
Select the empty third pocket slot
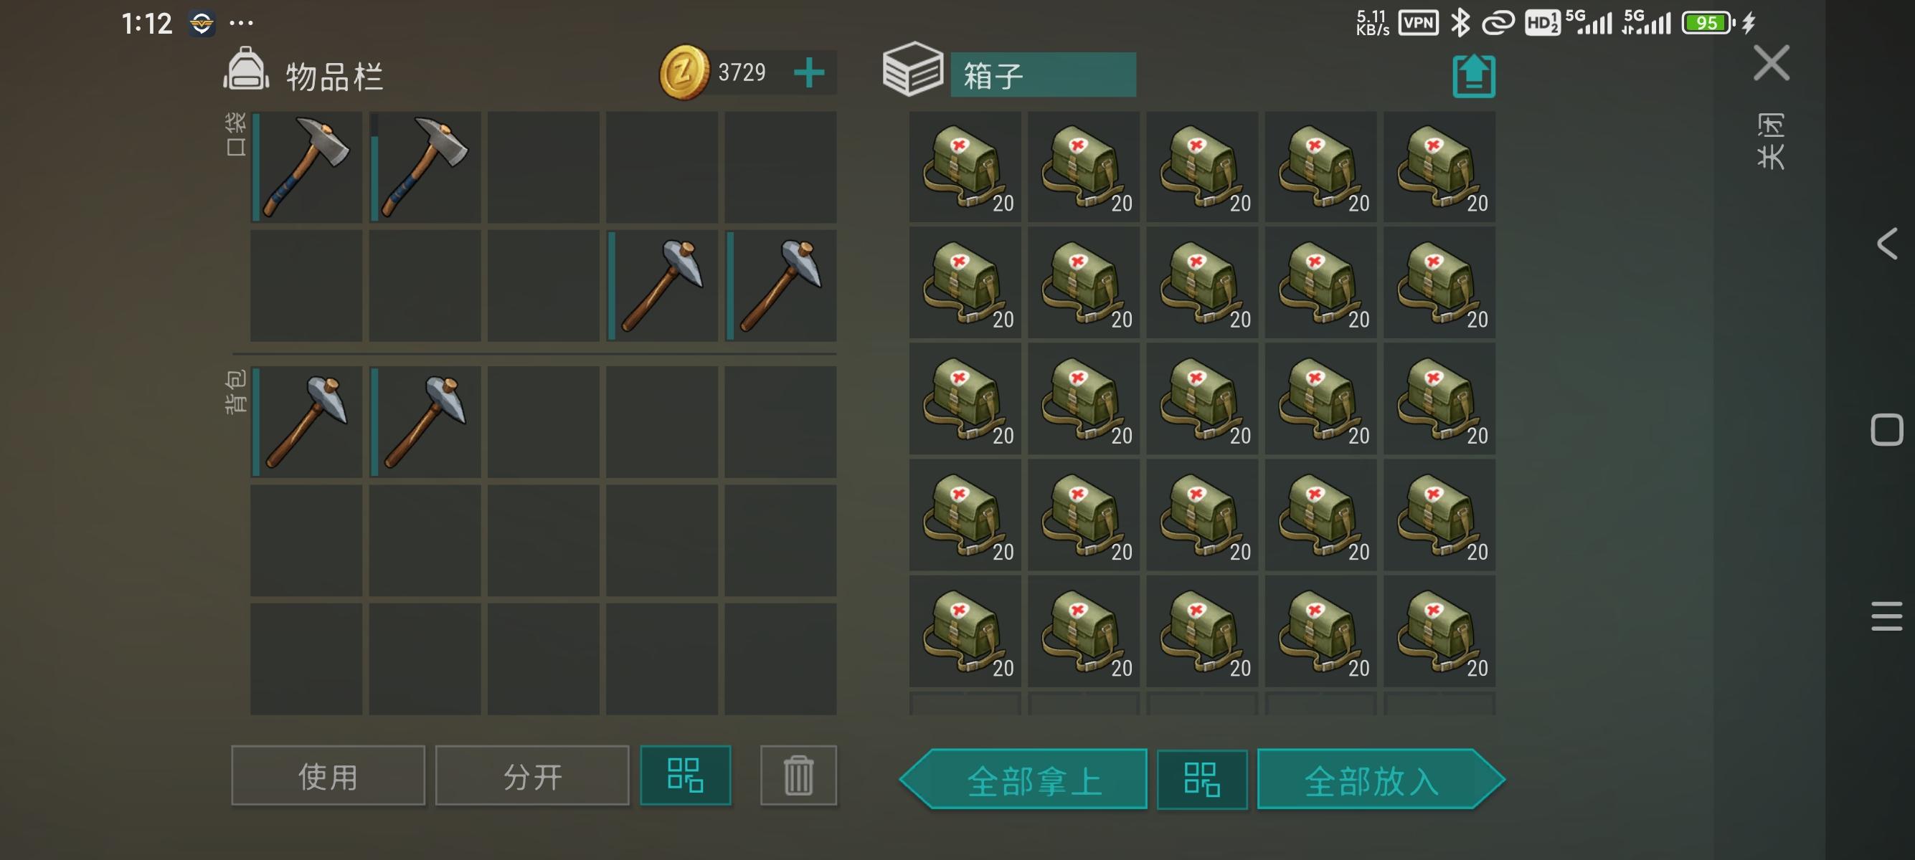(544, 167)
